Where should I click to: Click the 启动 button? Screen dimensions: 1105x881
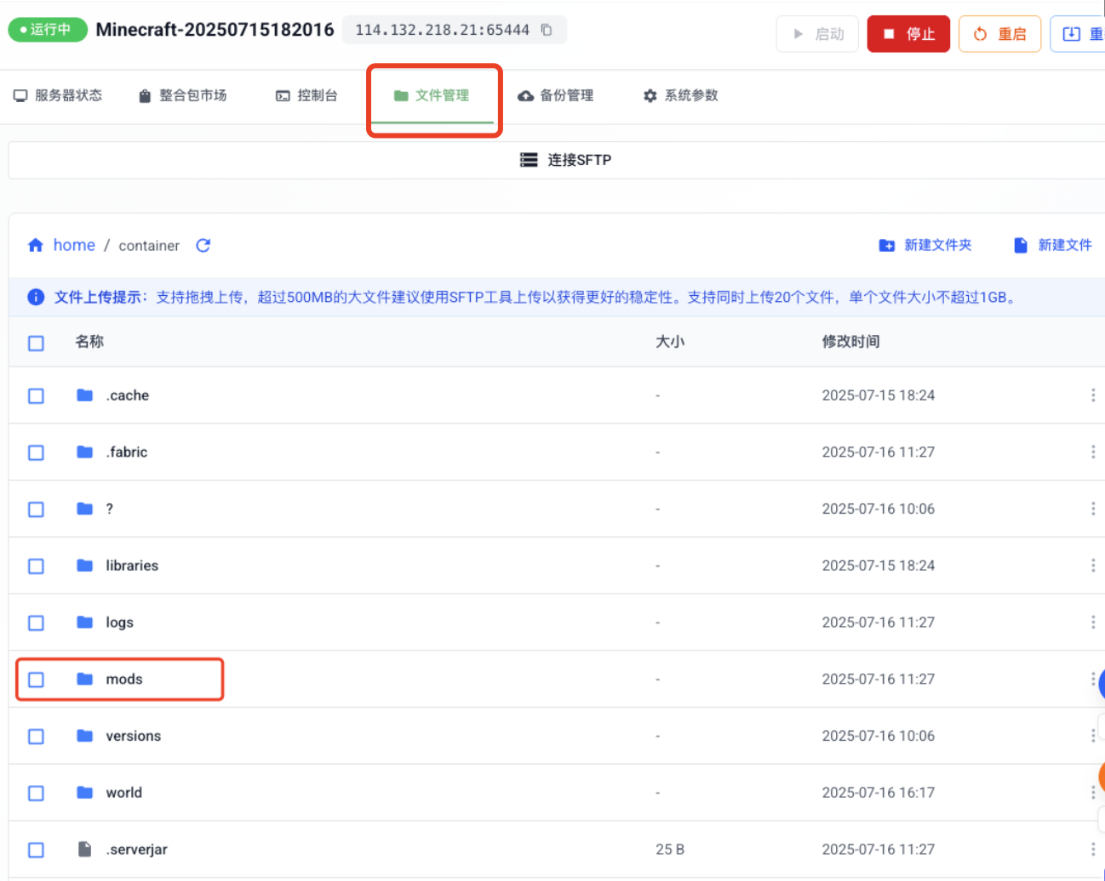coord(817,34)
